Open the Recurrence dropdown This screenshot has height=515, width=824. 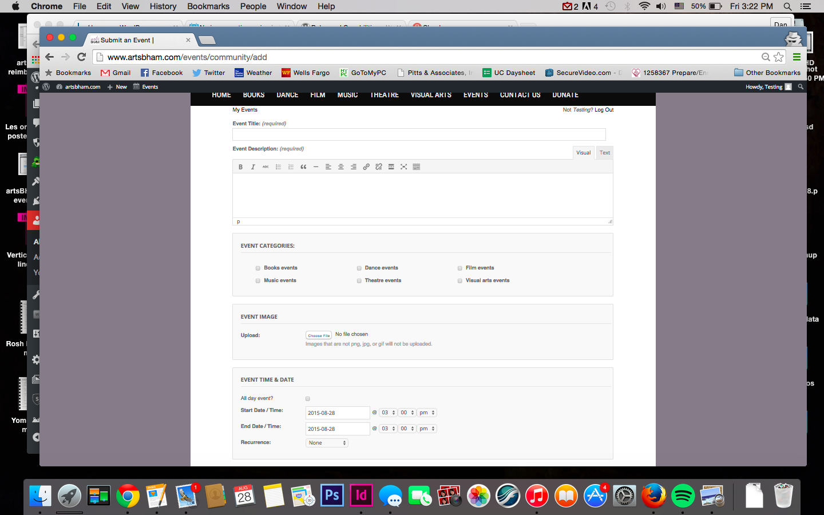click(x=327, y=443)
